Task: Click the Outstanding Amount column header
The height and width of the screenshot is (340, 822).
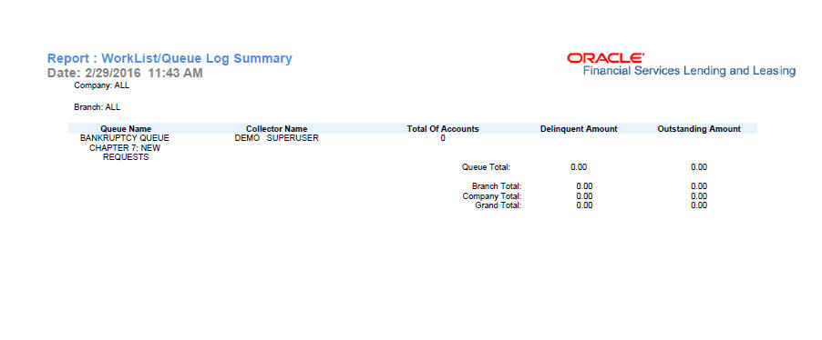Action: (699, 129)
